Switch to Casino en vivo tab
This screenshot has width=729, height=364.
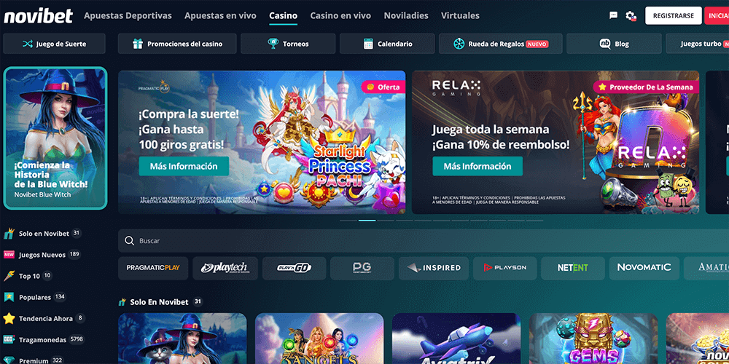340,15
